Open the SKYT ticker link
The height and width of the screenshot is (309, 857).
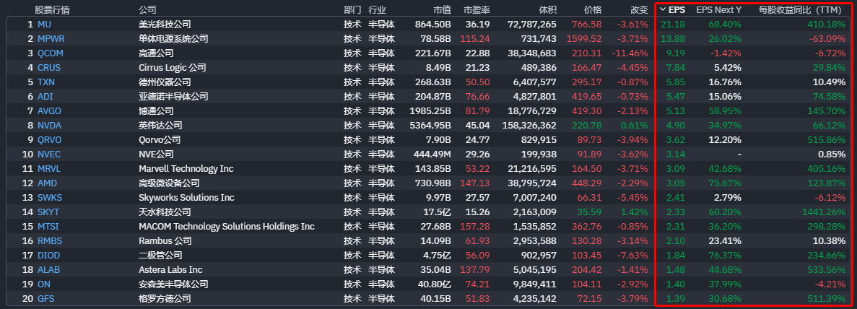48,212
